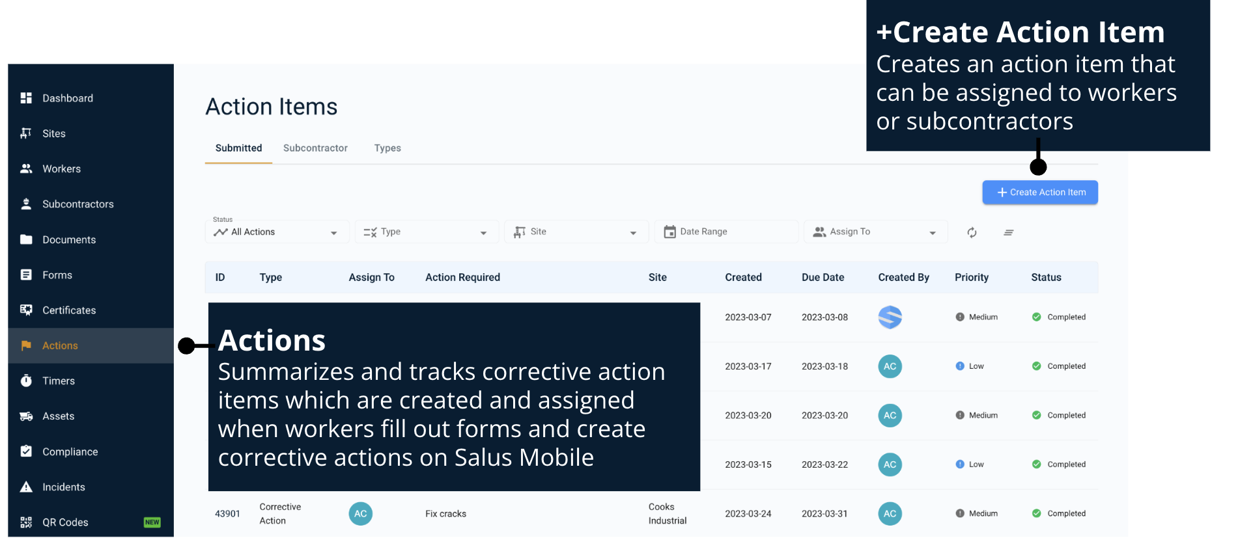Sort table by Priority column header

point(971,277)
